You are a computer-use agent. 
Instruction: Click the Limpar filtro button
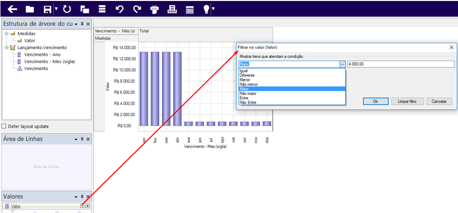tap(407, 101)
